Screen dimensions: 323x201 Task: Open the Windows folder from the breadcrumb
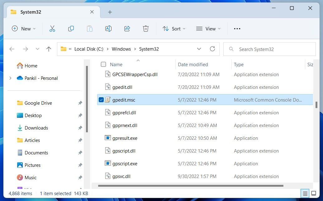(121, 49)
